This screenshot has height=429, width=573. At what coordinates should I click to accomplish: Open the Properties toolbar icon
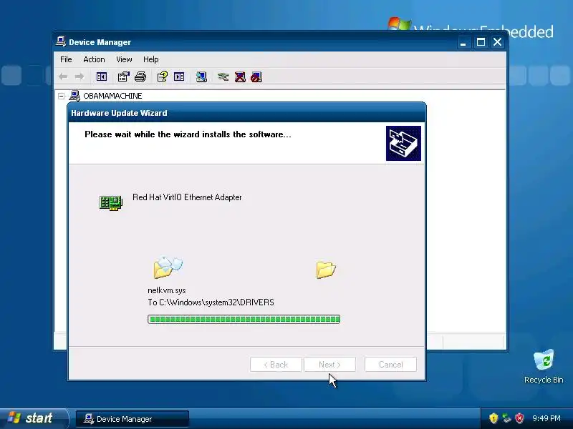click(123, 77)
